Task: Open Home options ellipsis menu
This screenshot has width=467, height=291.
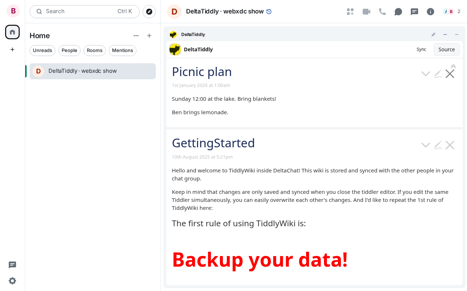Action: (x=136, y=36)
